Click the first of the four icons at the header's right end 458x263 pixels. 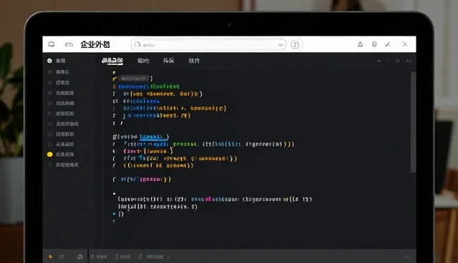pos(360,44)
